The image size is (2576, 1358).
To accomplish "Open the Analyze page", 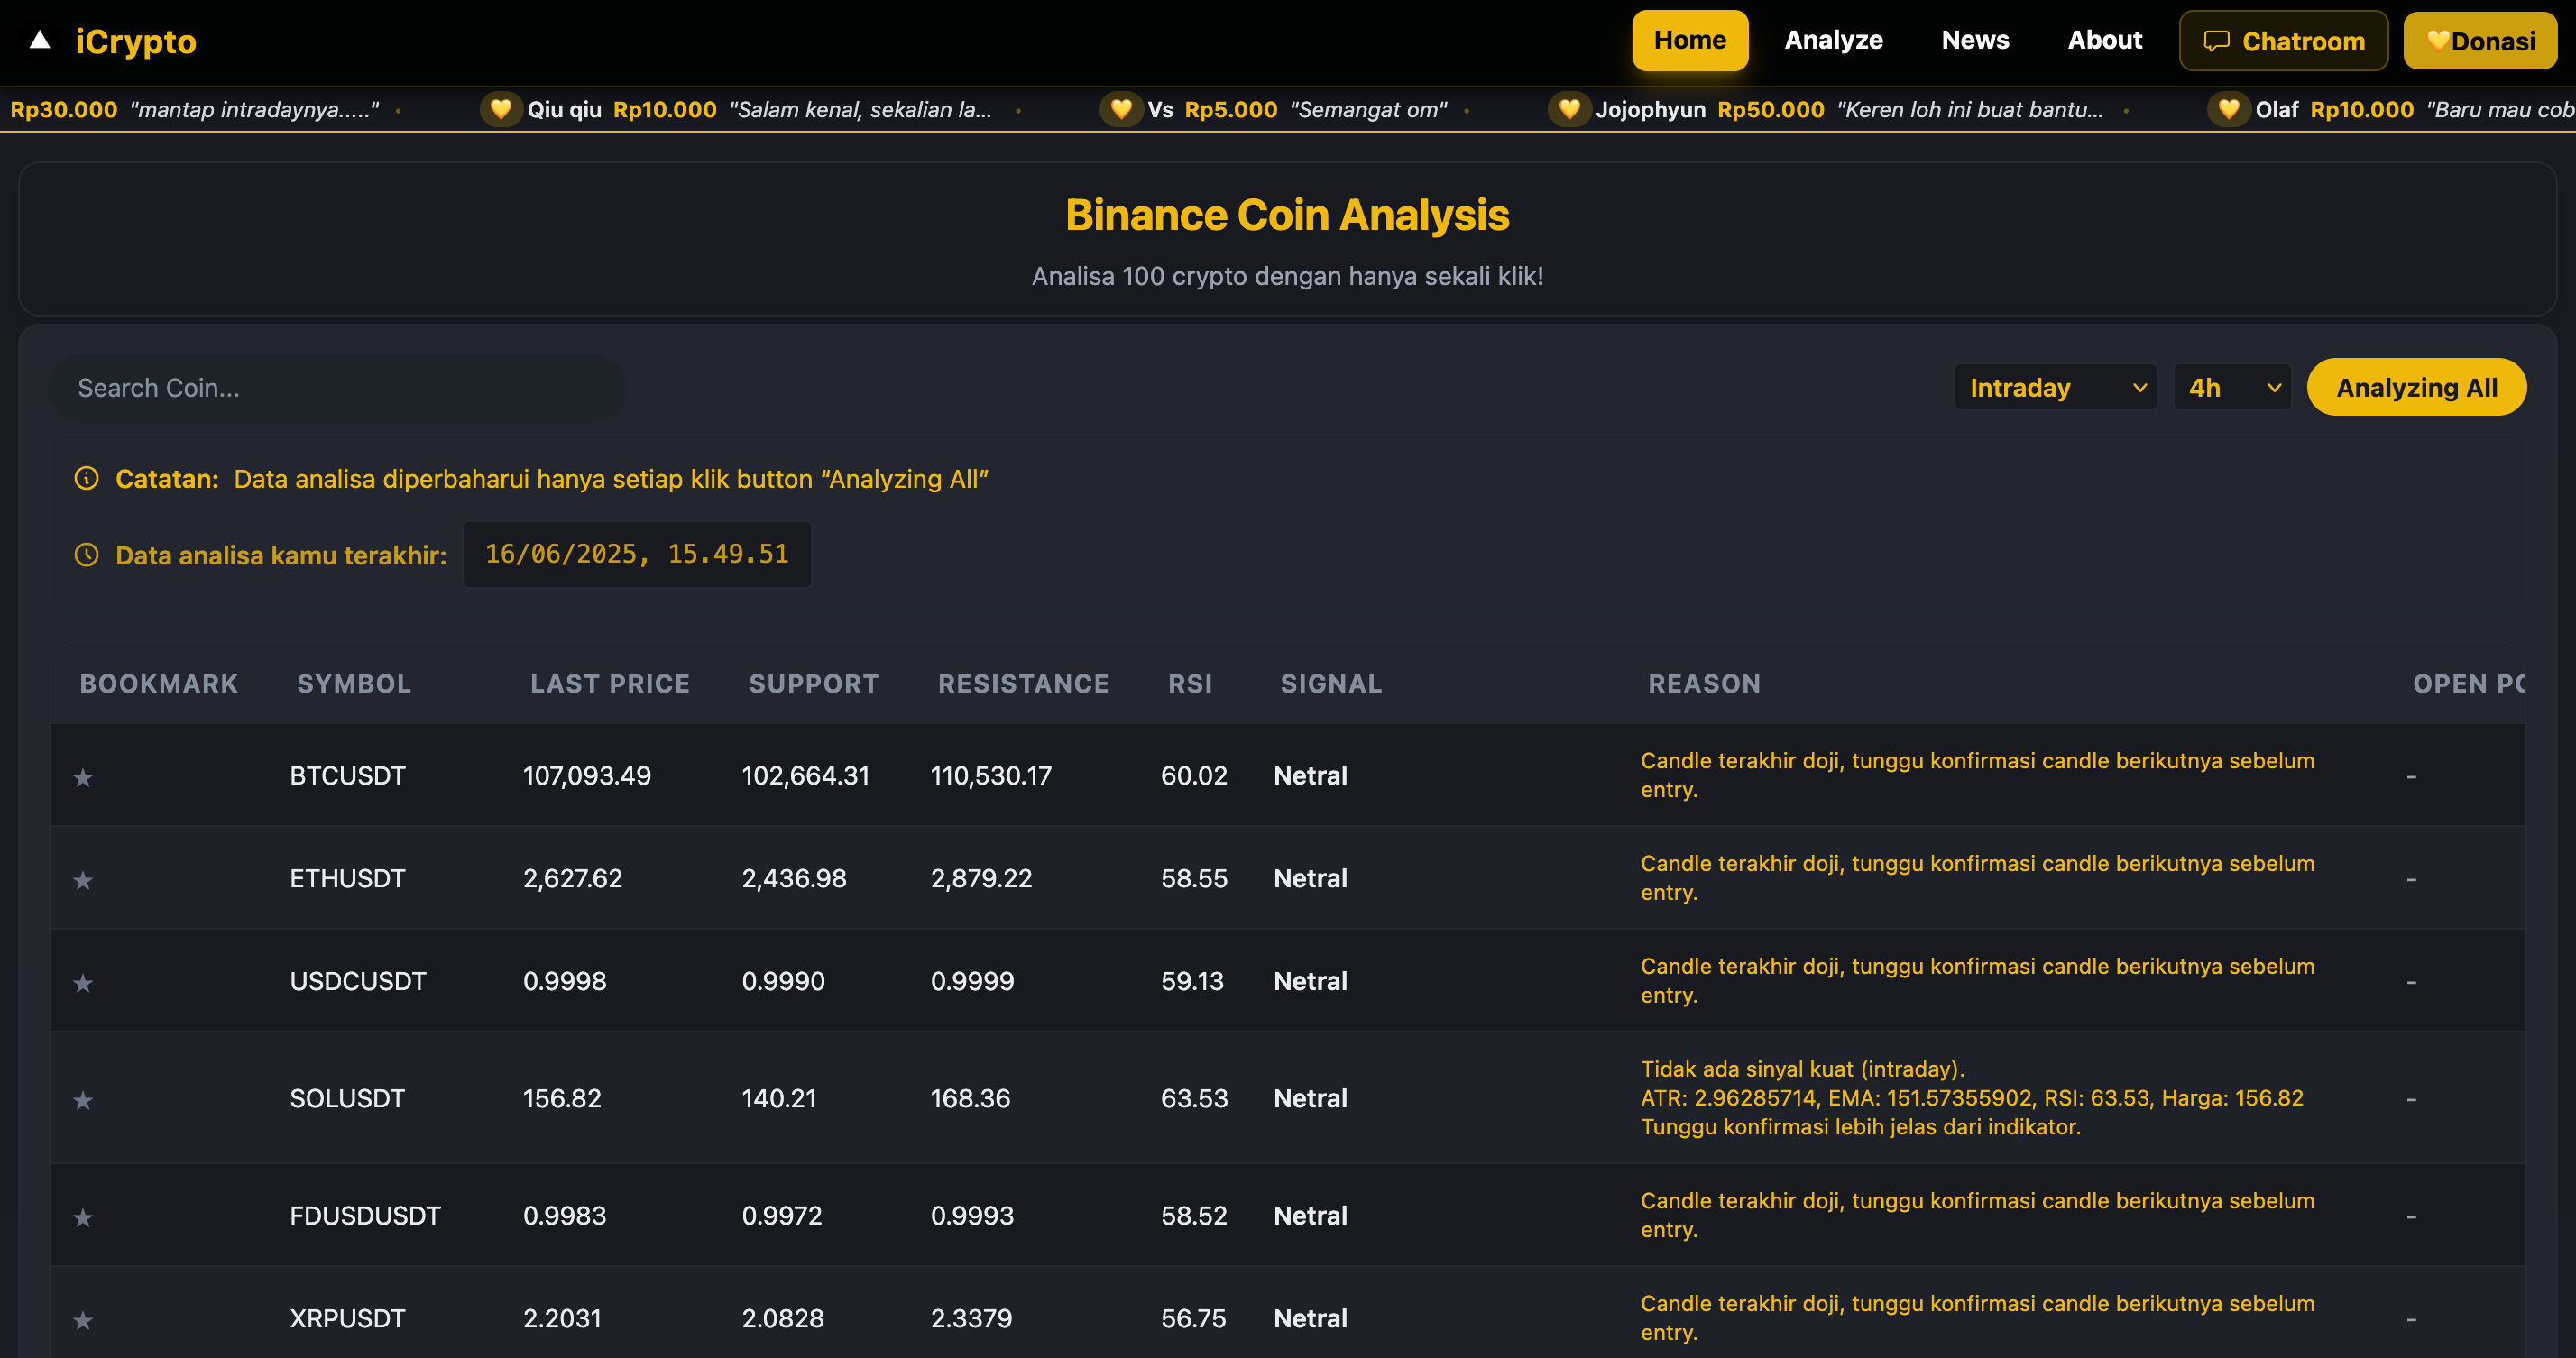I will tap(1833, 40).
